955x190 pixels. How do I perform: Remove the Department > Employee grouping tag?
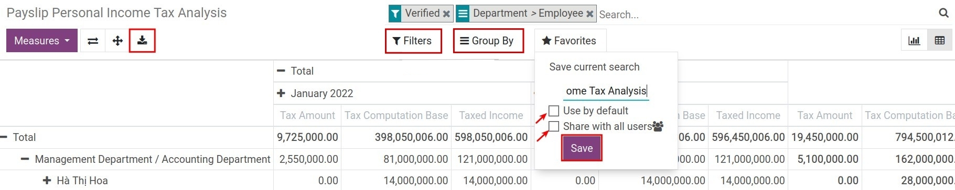click(x=590, y=14)
